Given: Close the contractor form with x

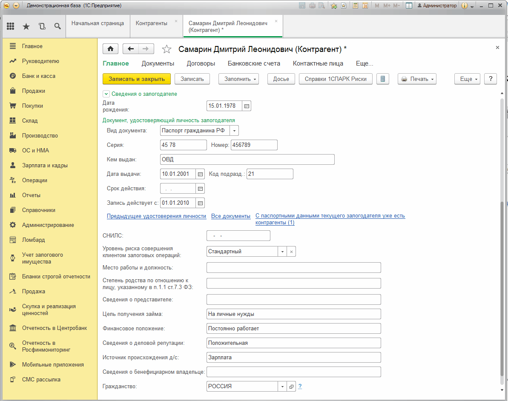Looking at the screenshot, I should click(497, 48).
